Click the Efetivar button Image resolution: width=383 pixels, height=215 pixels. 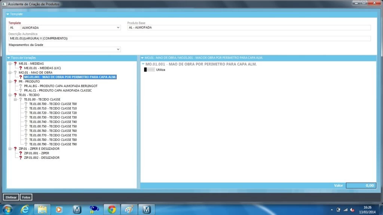tap(11, 197)
